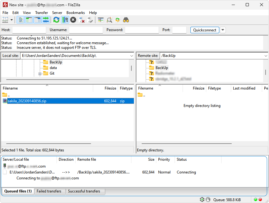Open the Server menu

[x=57, y=13]
